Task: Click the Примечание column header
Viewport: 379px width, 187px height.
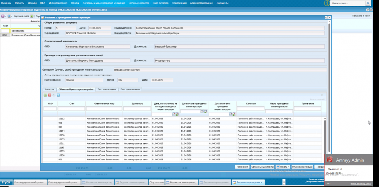Action: click(307, 104)
